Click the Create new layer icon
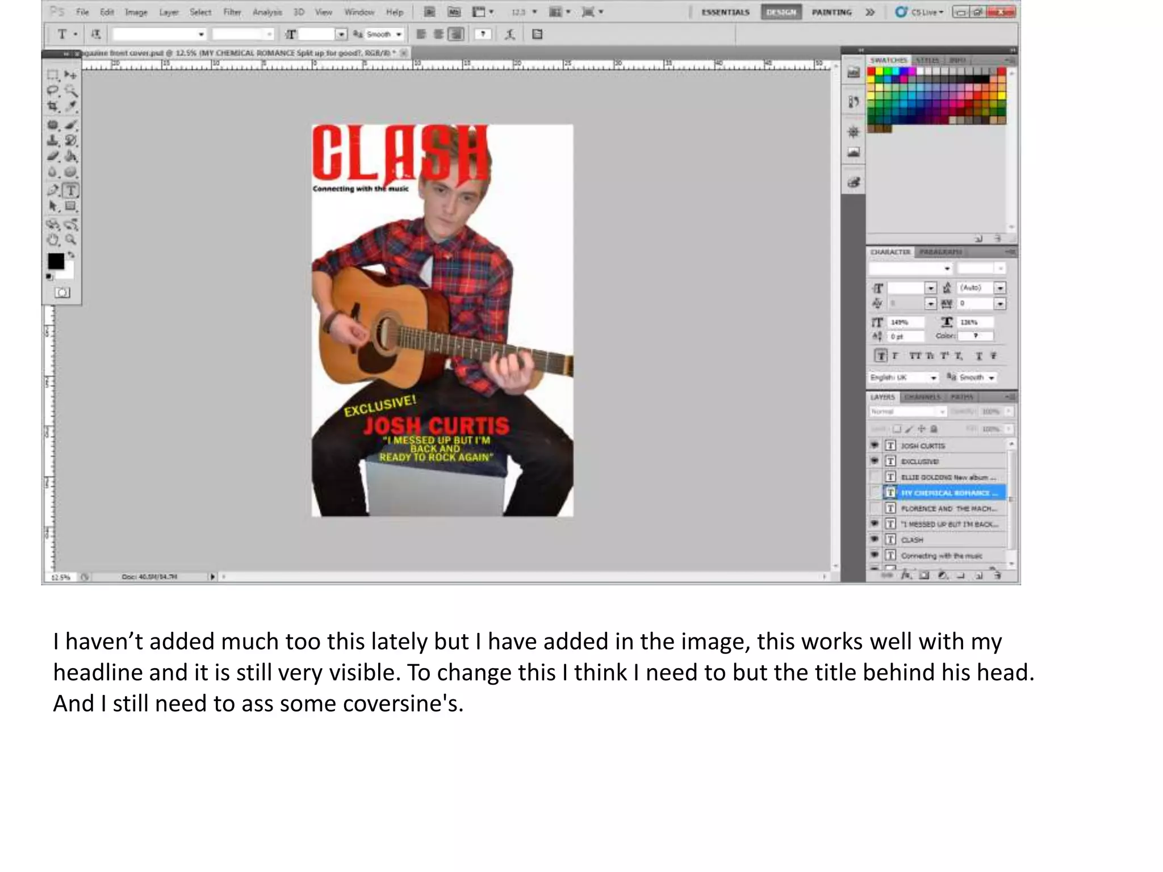Screen dimensions: 1163x872 [980, 576]
